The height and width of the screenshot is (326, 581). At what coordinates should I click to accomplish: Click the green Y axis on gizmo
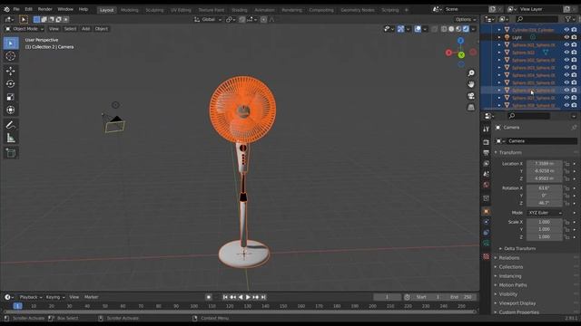pos(461,55)
